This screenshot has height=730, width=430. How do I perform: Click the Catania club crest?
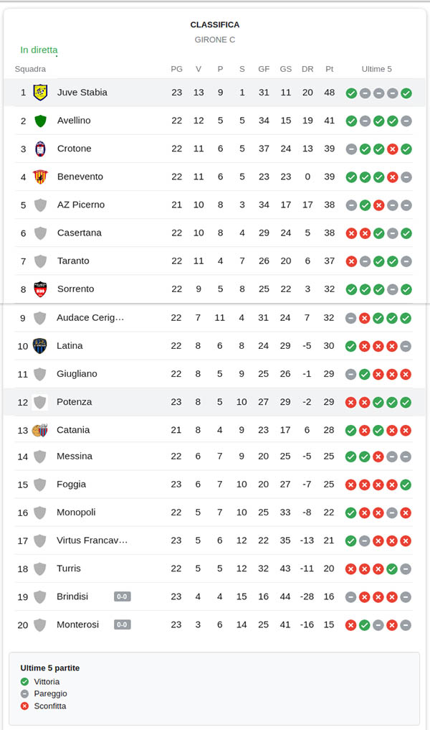pos(40,430)
